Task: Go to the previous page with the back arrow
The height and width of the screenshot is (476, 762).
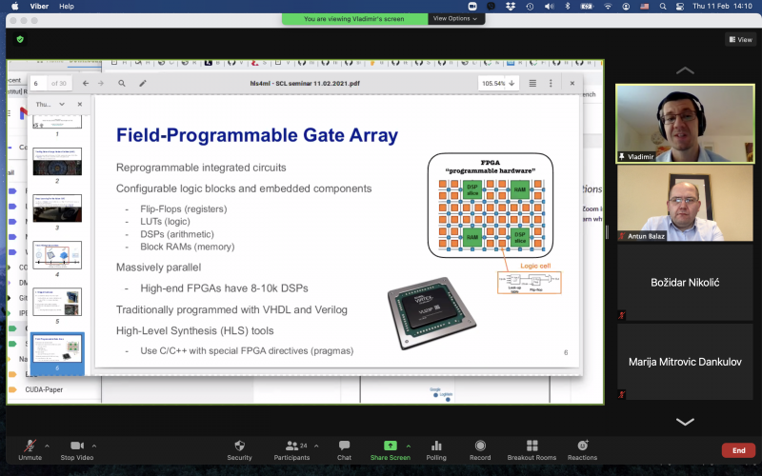Action: (x=86, y=83)
